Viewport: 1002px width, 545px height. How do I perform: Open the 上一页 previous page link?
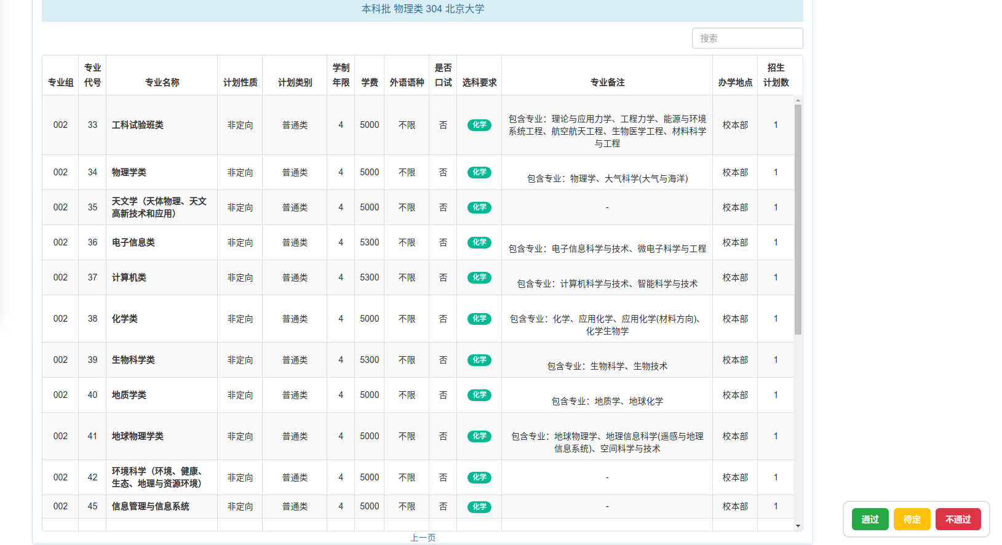click(x=423, y=538)
